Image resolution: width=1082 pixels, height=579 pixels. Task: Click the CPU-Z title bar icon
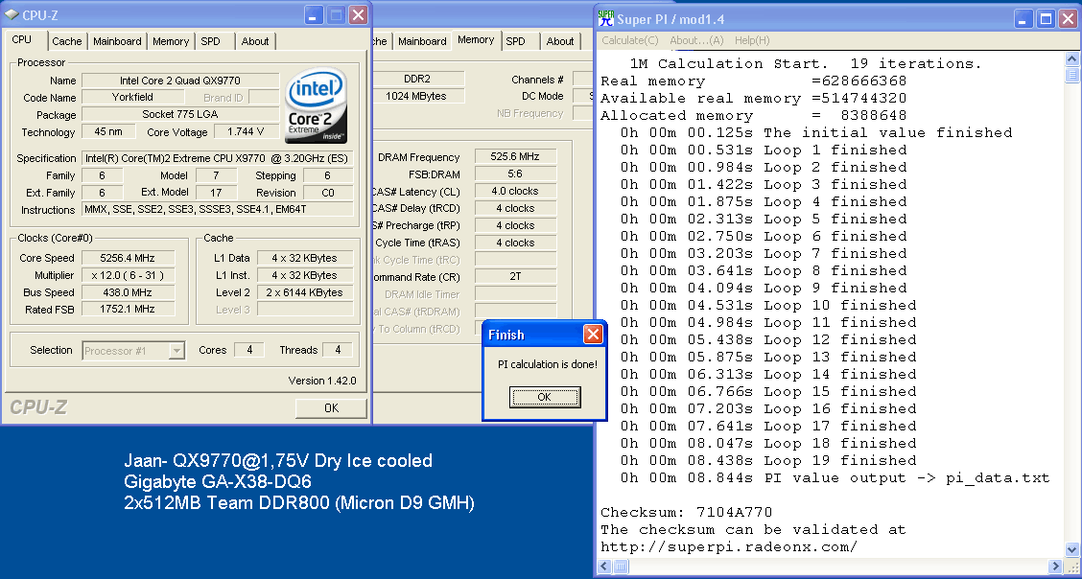(12, 14)
